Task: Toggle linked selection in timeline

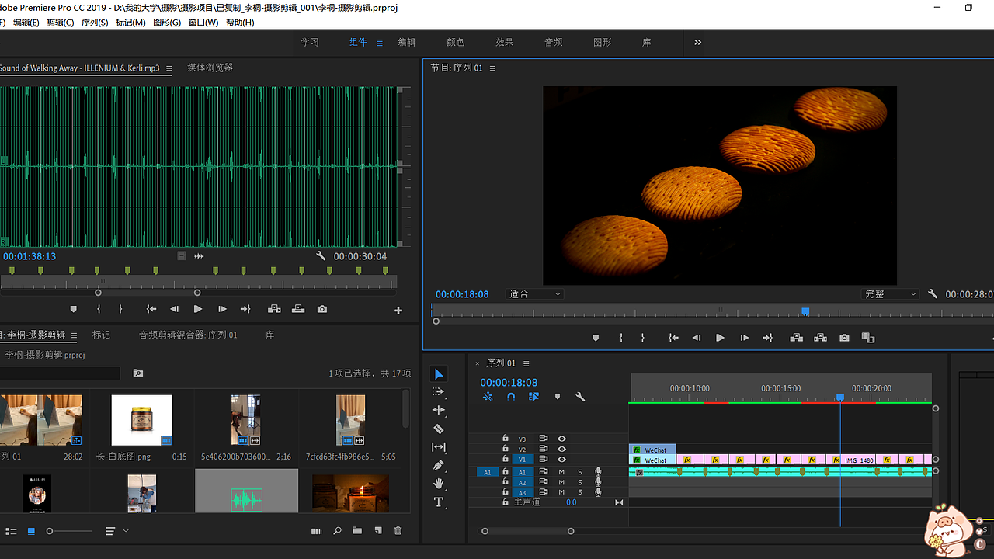Action: 534,397
